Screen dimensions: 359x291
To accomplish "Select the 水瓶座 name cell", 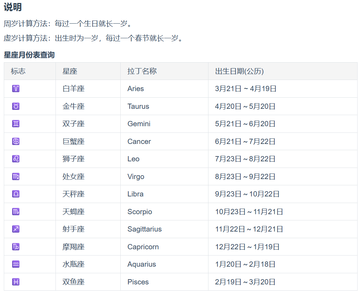I will tap(74, 264).
